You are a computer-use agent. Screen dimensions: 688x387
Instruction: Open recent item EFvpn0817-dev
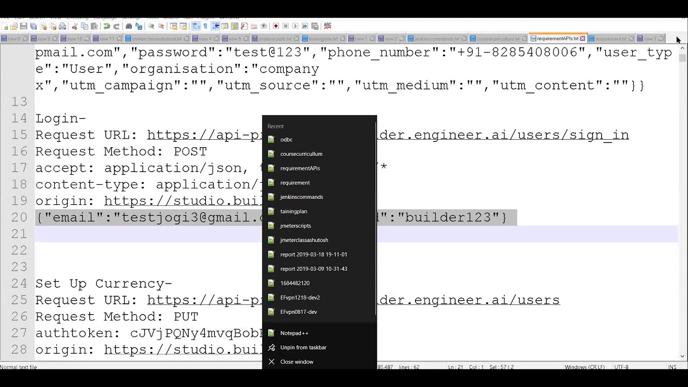[x=319, y=312]
